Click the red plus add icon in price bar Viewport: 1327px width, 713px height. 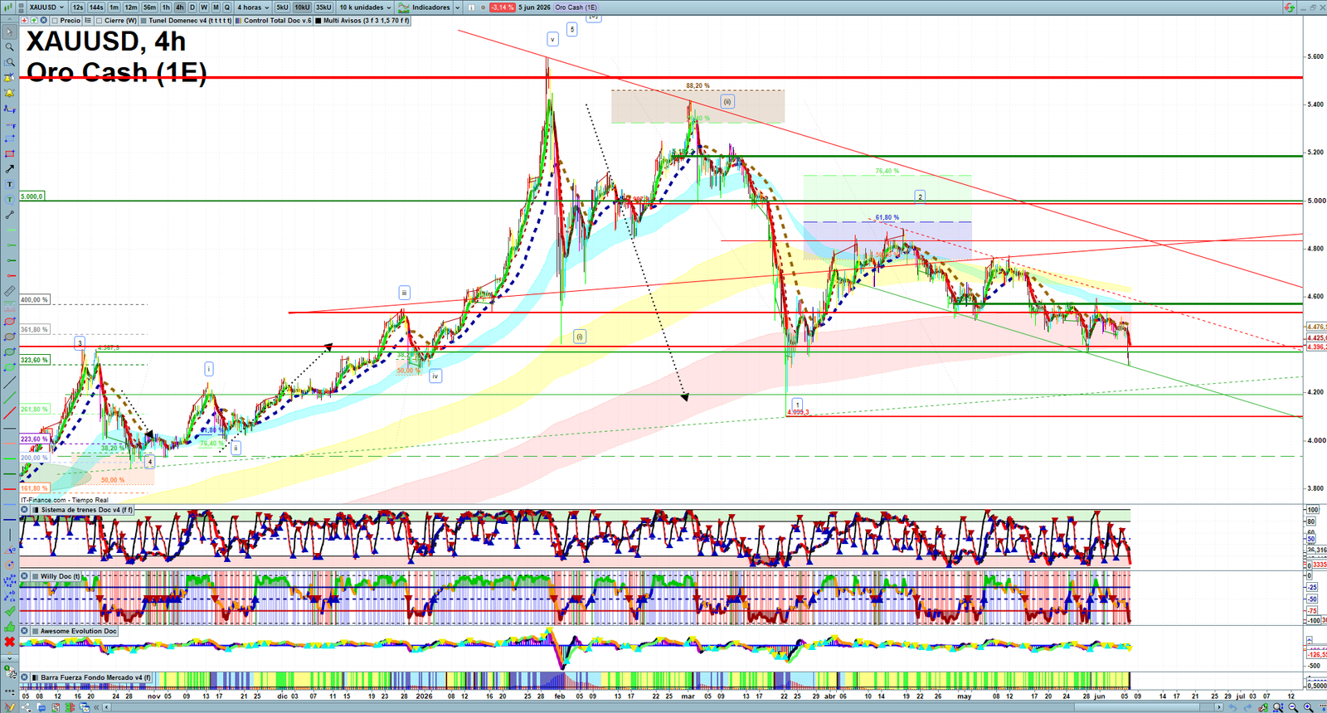24,20
